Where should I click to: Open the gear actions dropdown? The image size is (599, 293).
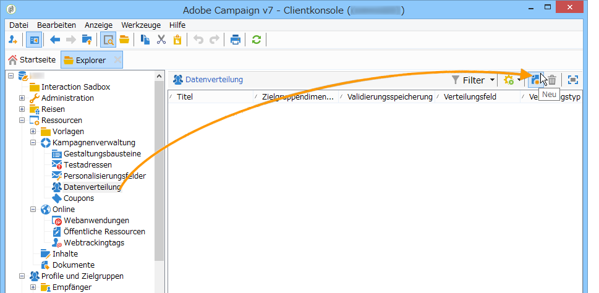512,80
